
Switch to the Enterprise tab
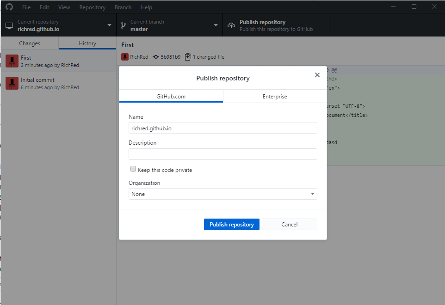pos(275,97)
